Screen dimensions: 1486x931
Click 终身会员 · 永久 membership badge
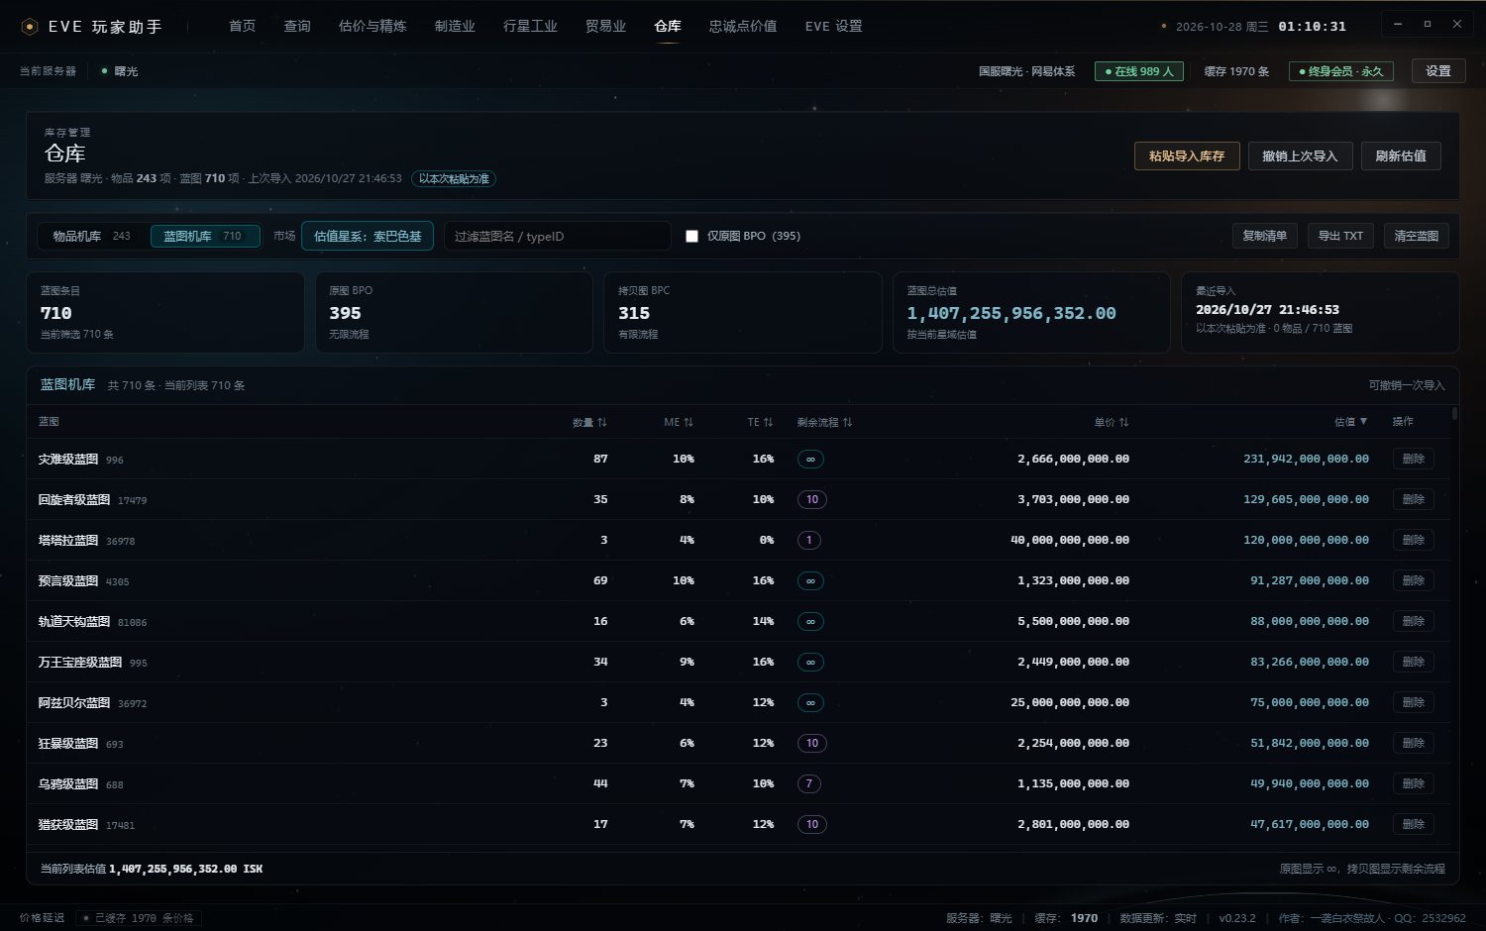[1341, 71]
